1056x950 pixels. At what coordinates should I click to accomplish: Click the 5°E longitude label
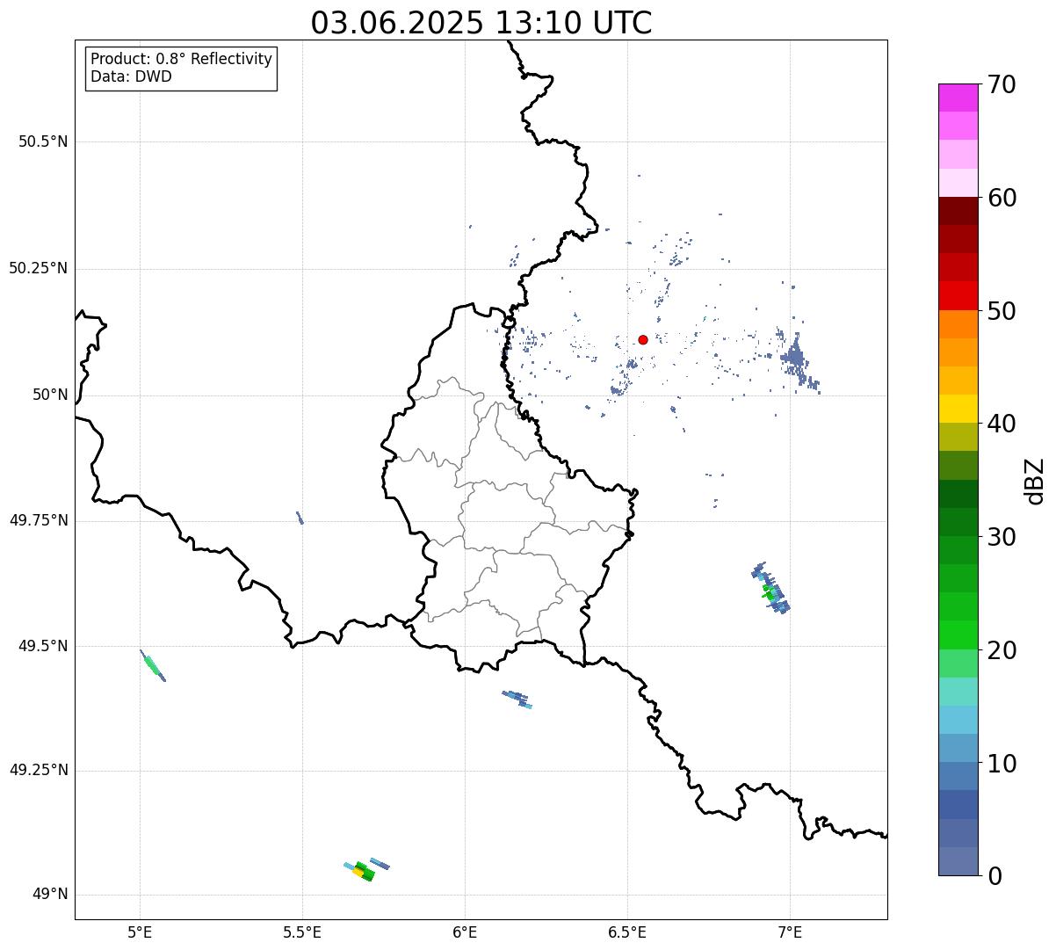[x=140, y=932]
